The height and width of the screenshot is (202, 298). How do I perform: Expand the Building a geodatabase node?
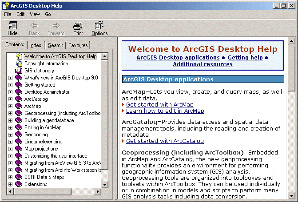pos(11,120)
